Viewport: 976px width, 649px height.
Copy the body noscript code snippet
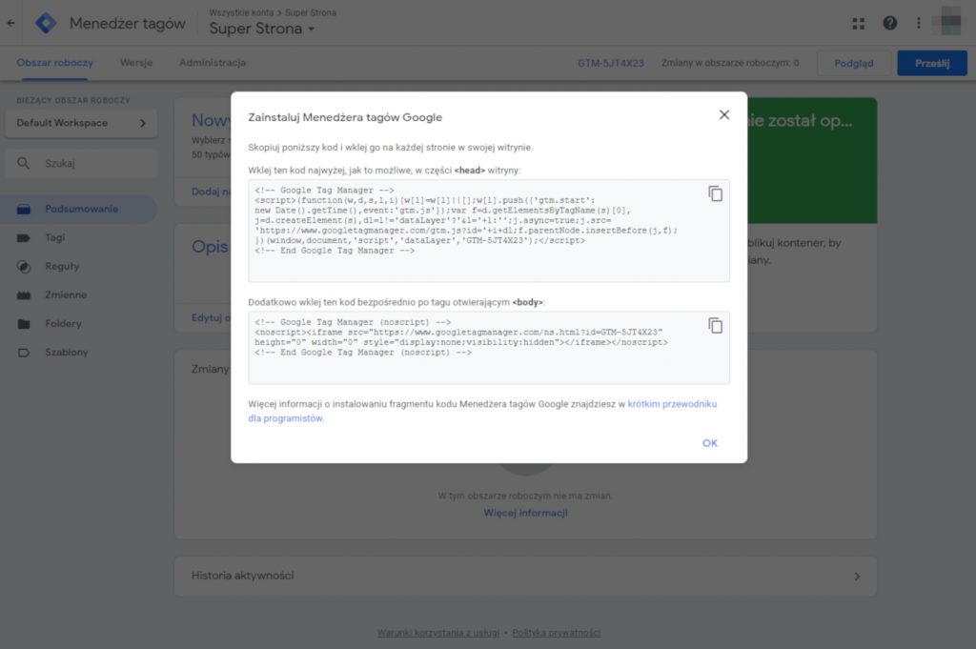click(x=715, y=325)
